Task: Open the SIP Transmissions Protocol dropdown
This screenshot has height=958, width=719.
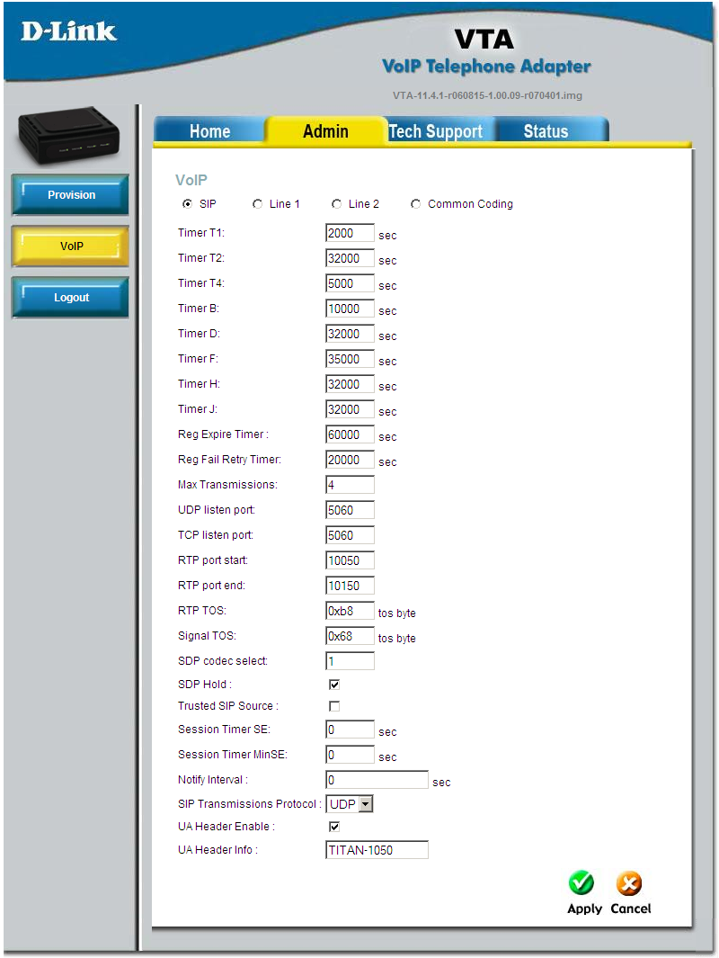Action: (350, 804)
